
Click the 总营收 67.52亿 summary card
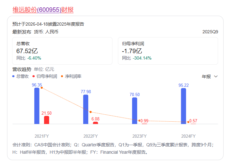[x=62, y=51]
